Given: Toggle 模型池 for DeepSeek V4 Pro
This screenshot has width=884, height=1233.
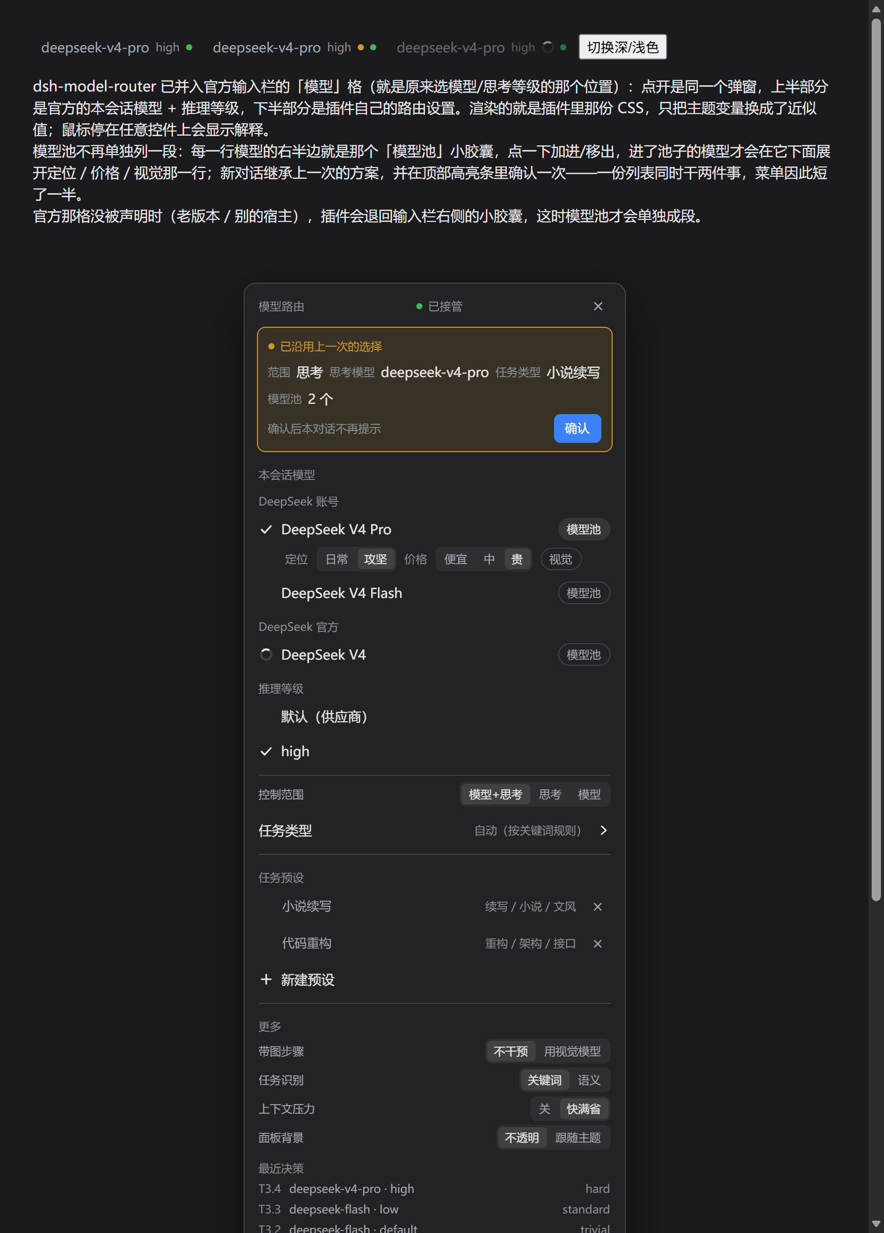Looking at the screenshot, I should point(584,530).
